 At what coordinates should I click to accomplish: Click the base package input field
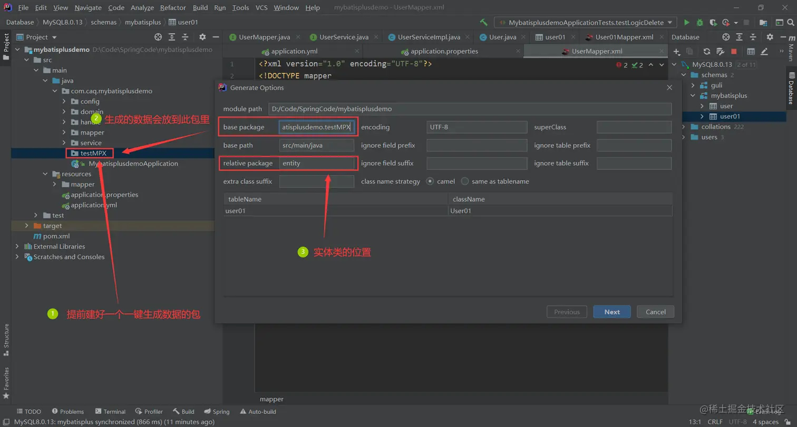coord(316,127)
